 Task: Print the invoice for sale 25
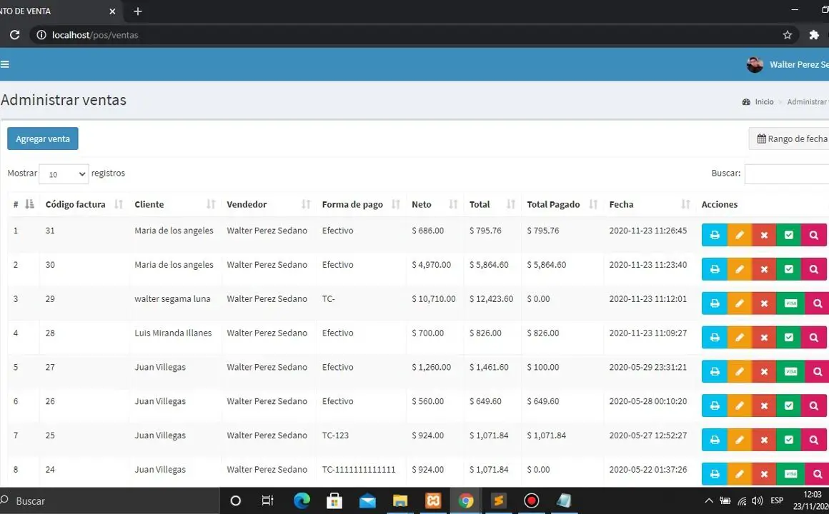coord(714,440)
